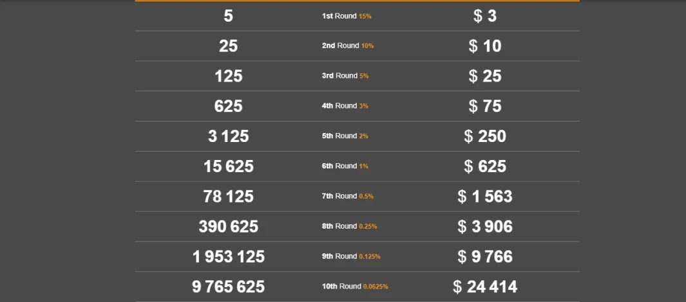
Task: Select the 390 625 count
Action: [x=229, y=226]
